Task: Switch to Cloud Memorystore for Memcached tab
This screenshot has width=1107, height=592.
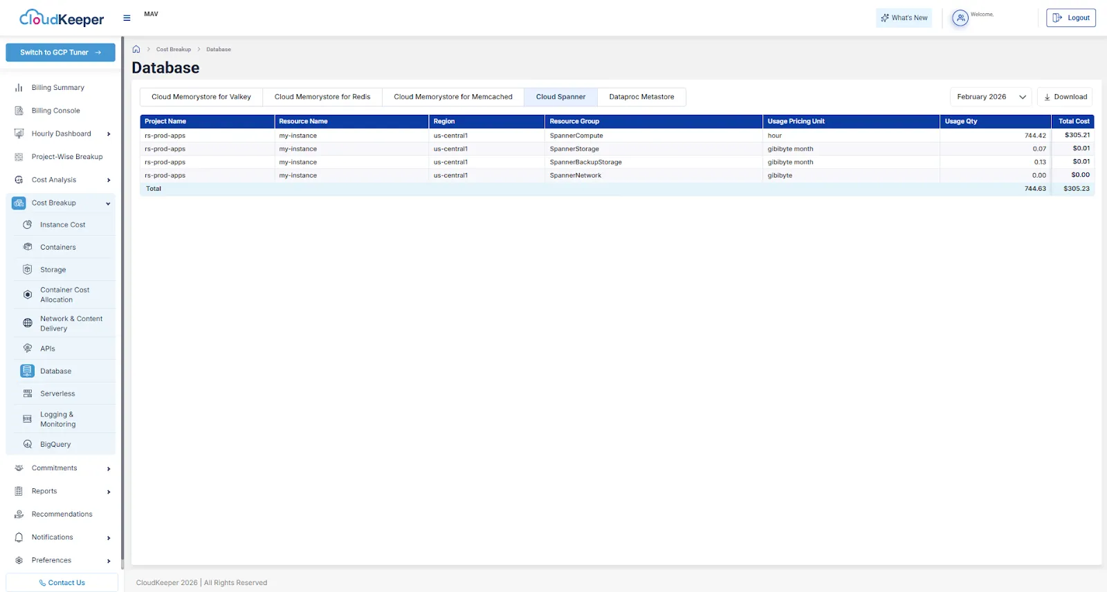Action: coord(453,97)
